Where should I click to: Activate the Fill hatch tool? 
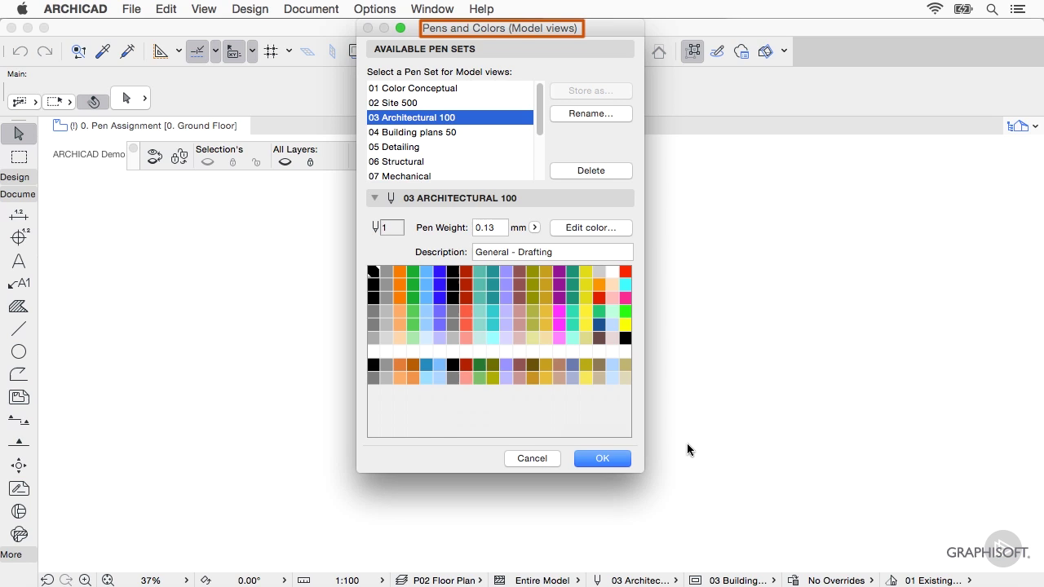tap(19, 307)
